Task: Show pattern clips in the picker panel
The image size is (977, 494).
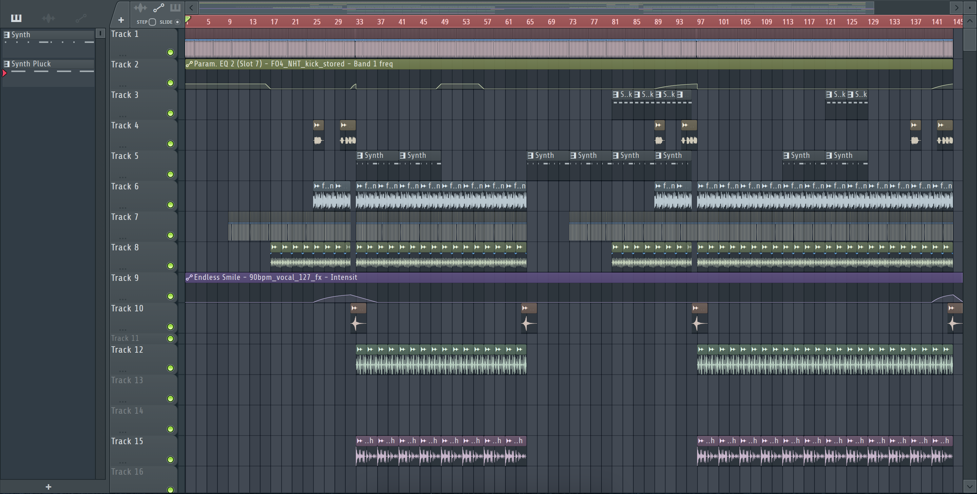Action: [16, 18]
